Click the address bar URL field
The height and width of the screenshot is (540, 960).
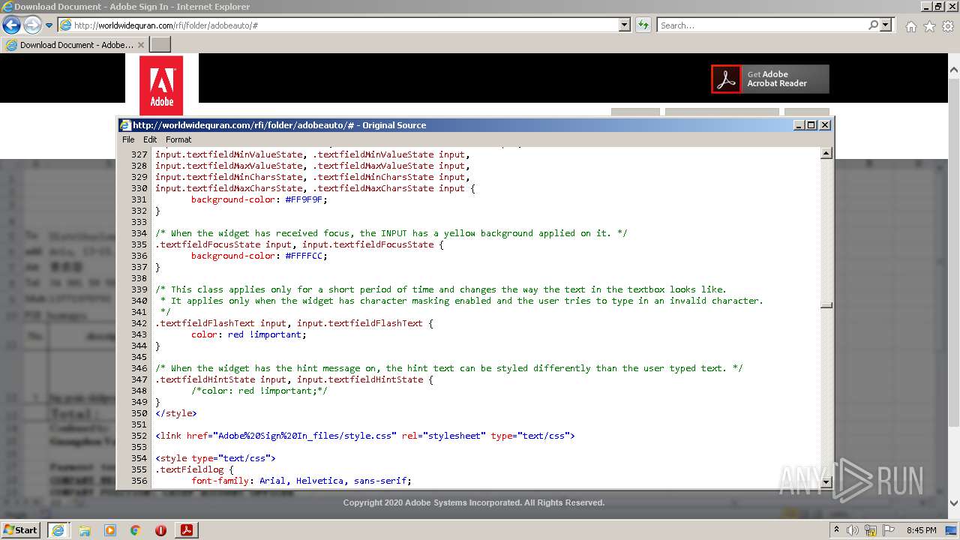click(x=339, y=25)
